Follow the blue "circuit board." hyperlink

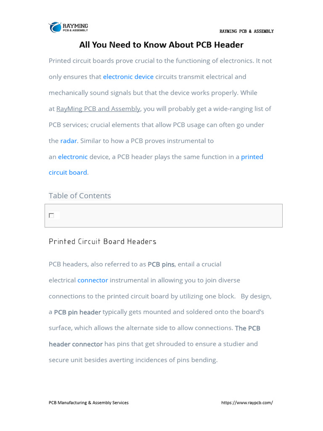69,172
